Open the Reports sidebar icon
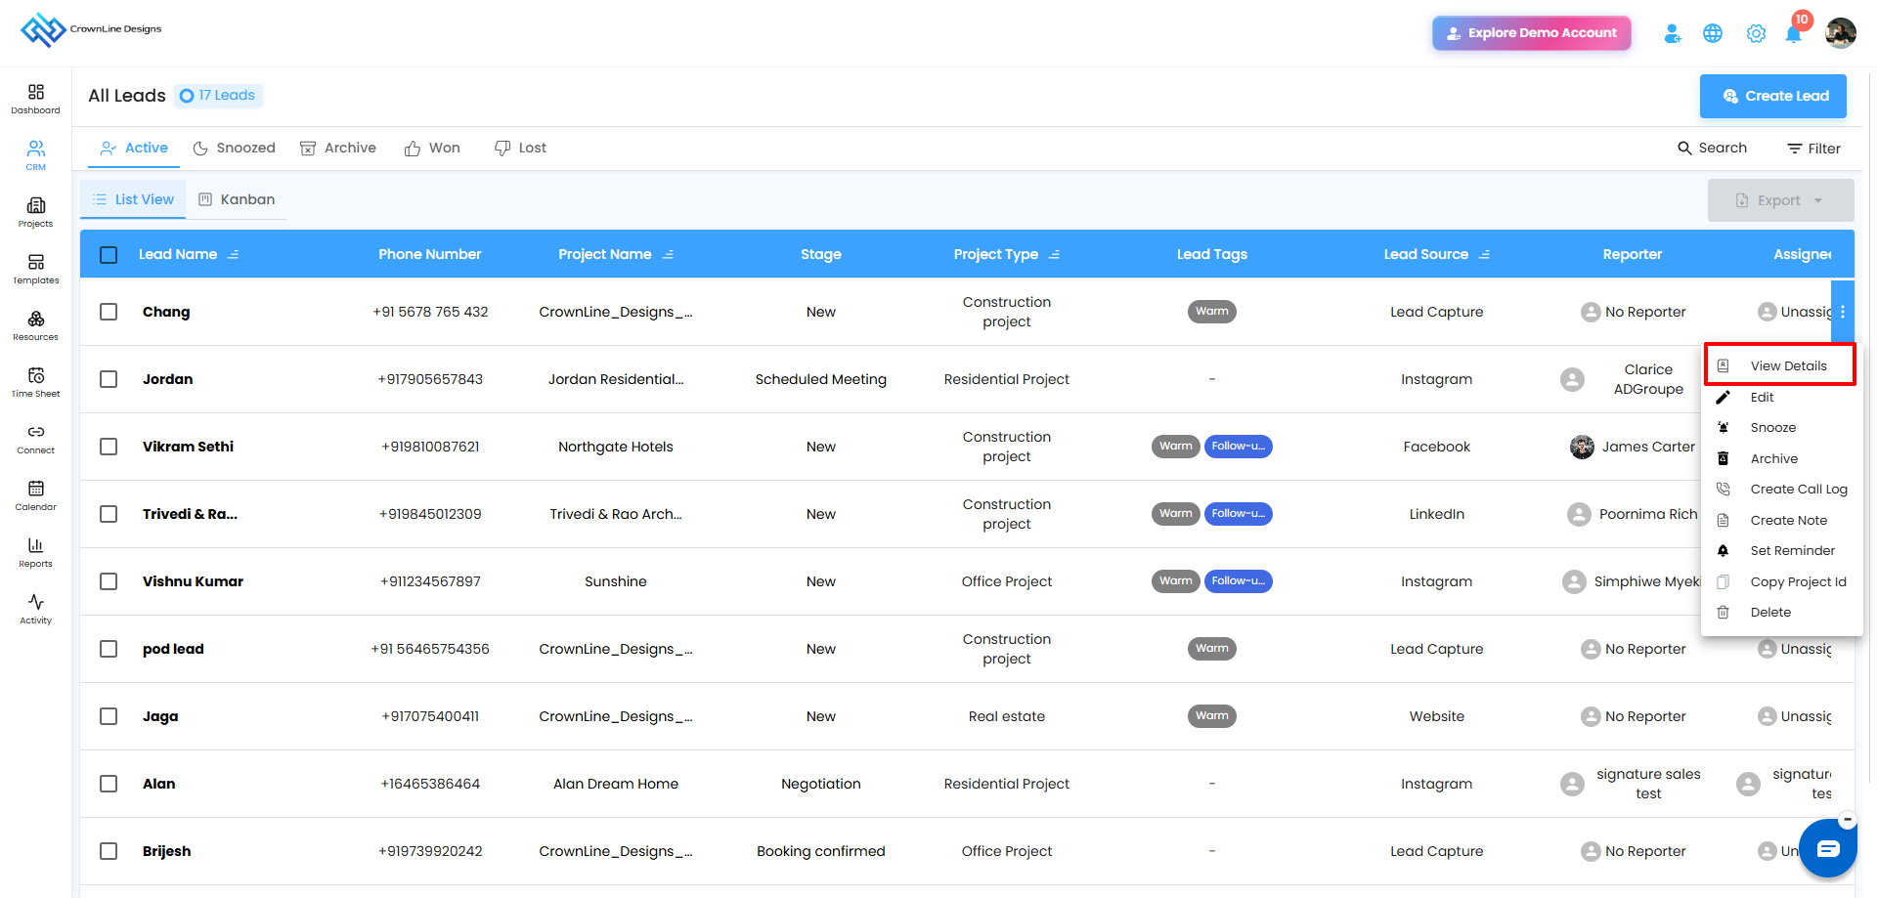The image size is (1877, 898). pos(35,552)
